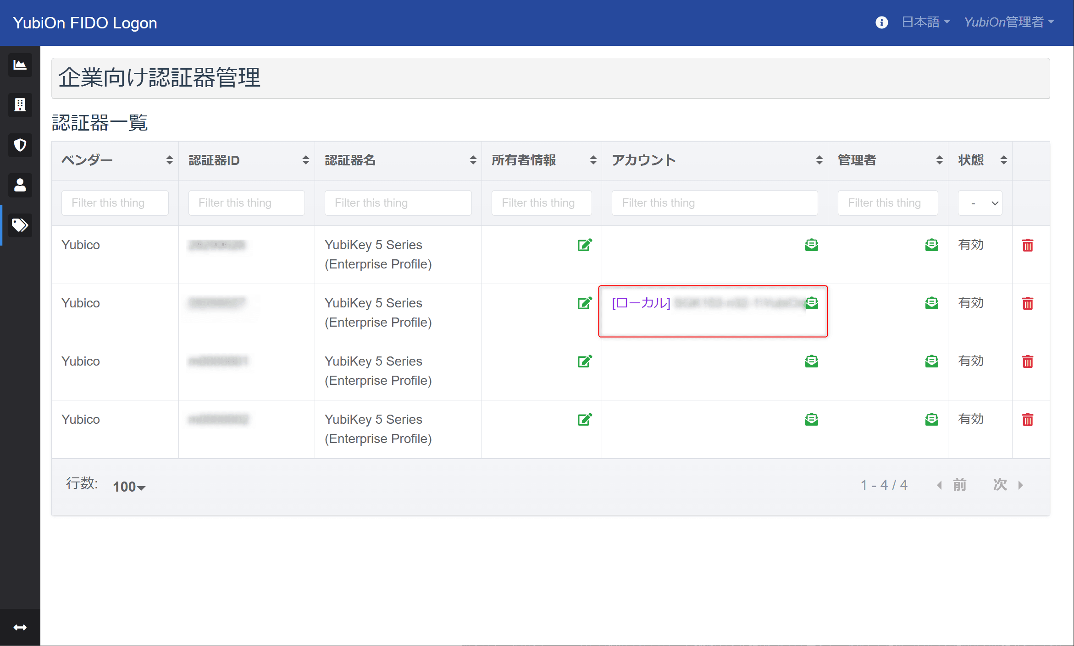This screenshot has height=646, width=1074.
Task: Click 管理者 mail icon in fourth row
Action: (x=932, y=419)
